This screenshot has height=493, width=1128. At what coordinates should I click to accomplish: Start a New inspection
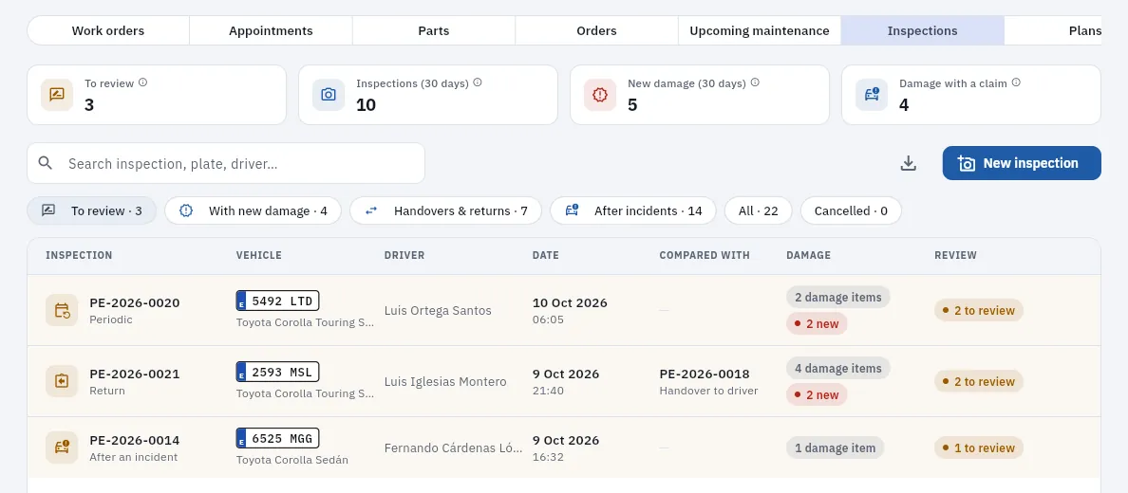coord(1022,163)
